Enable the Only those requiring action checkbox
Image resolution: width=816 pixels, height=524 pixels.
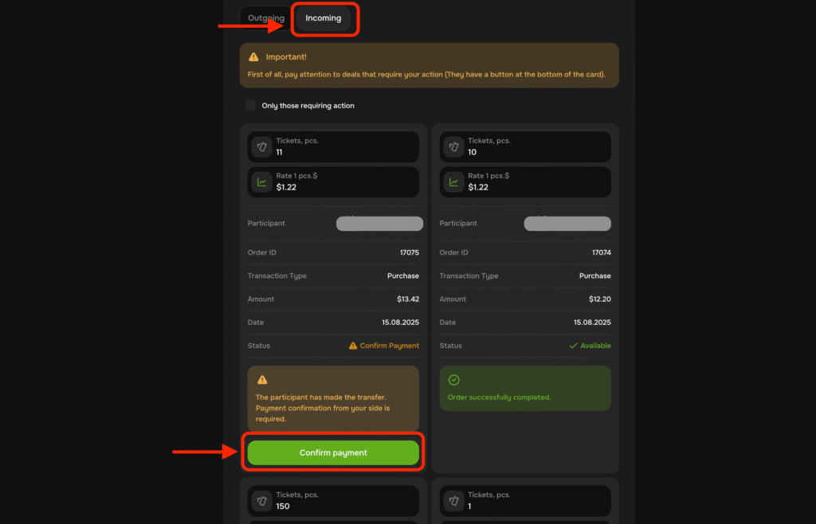pyautogui.click(x=251, y=106)
